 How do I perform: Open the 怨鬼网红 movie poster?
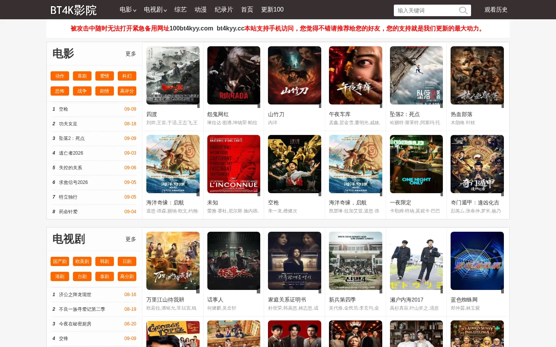pyautogui.click(x=234, y=76)
